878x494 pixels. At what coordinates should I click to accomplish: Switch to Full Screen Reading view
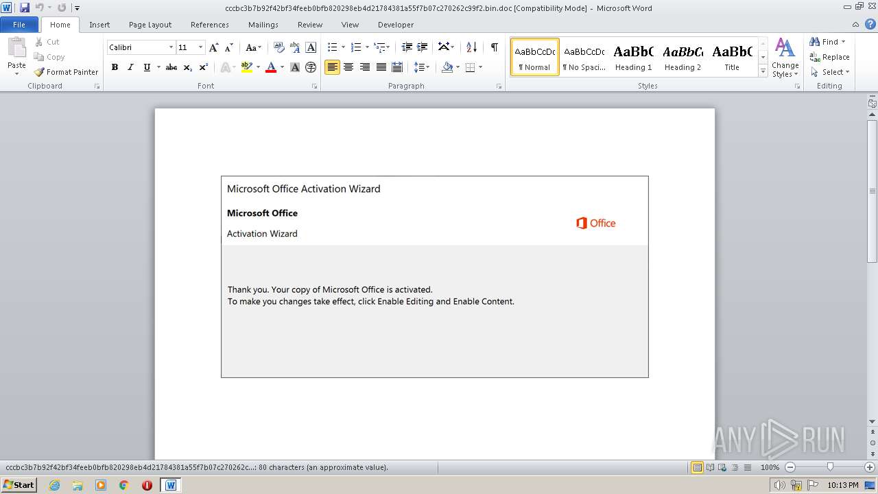(709, 467)
